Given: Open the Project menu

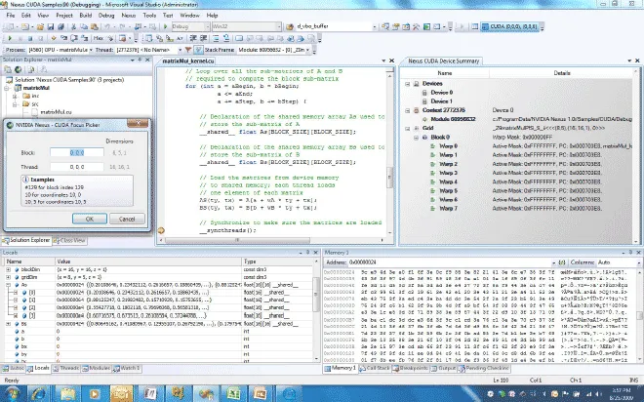Looking at the screenshot, I should tap(64, 16).
